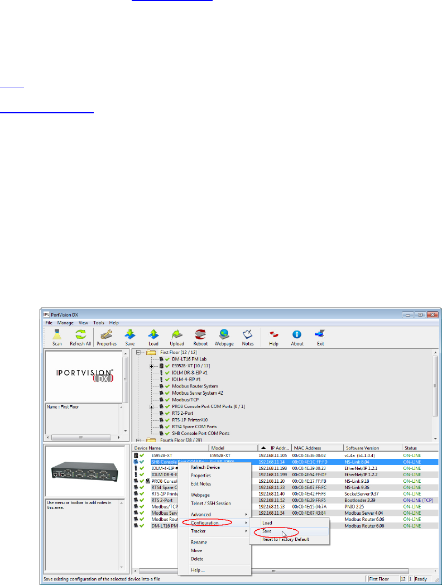
Task: Open Properties from the toolbar
Action: (106, 337)
